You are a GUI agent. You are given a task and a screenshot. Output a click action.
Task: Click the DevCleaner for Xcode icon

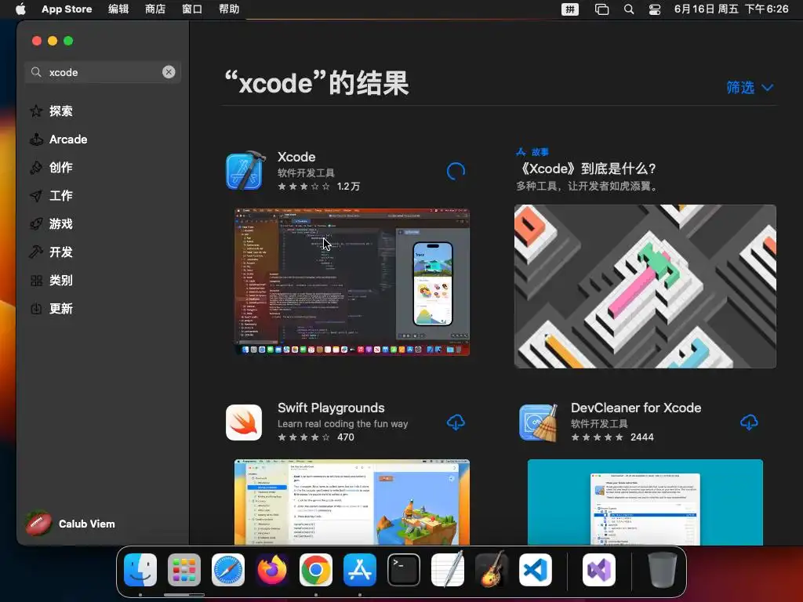click(538, 422)
